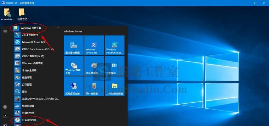
Task: Click the 计算机管理 label
Action: point(28,113)
